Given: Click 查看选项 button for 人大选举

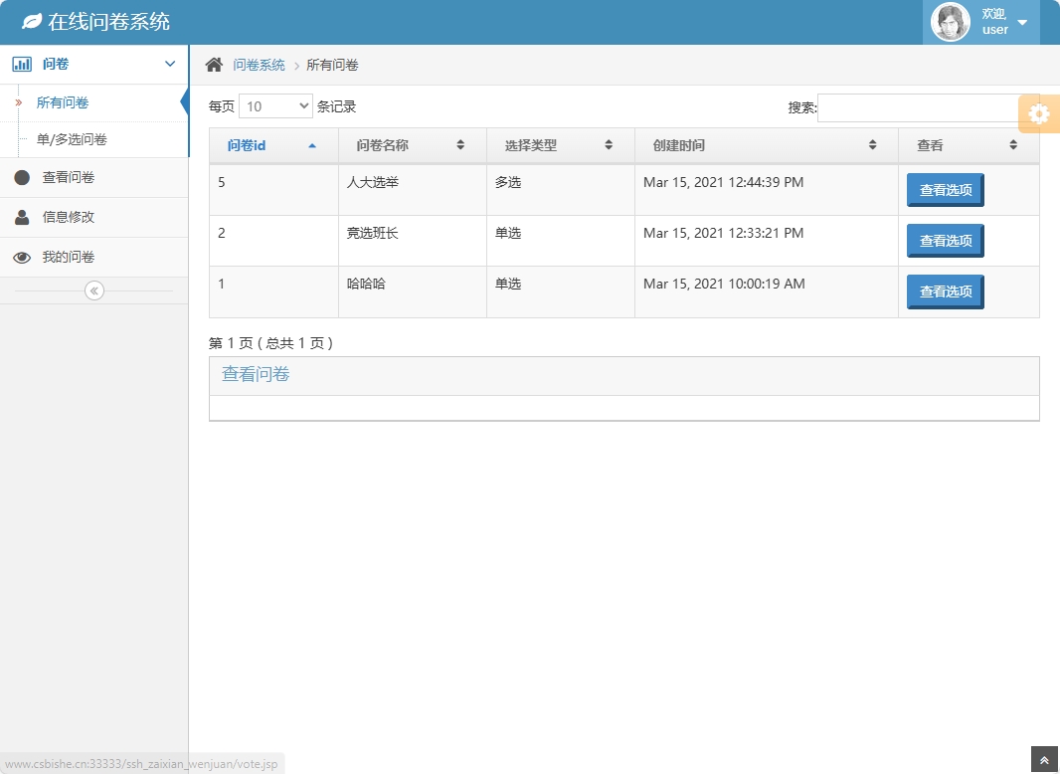Looking at the screenshot, I should (x=945, y=189).
